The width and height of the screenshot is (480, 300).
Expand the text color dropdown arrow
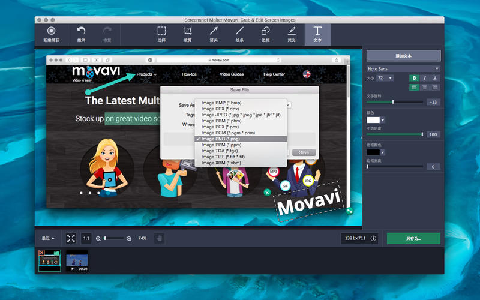coord(383,120)
